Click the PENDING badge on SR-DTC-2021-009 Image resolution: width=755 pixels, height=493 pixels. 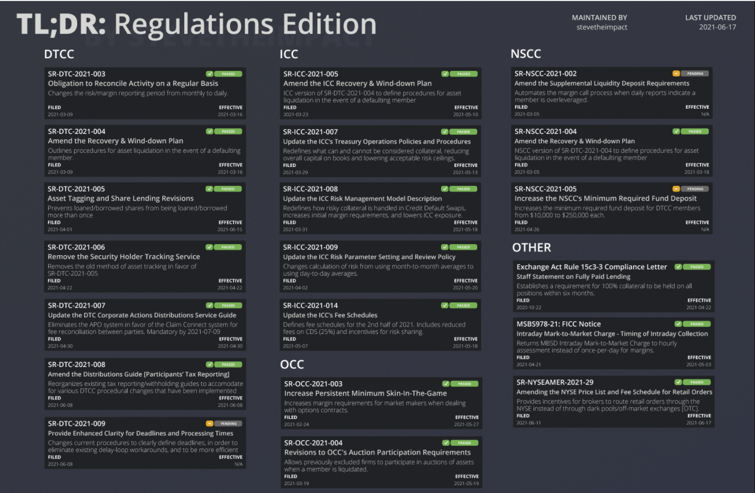(228, 424)
